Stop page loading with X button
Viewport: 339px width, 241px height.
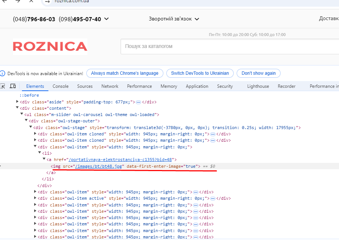tap(31, 1)
